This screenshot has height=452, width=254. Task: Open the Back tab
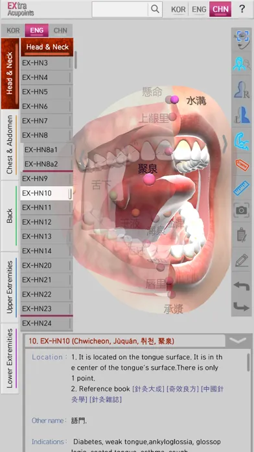[10, 216]
